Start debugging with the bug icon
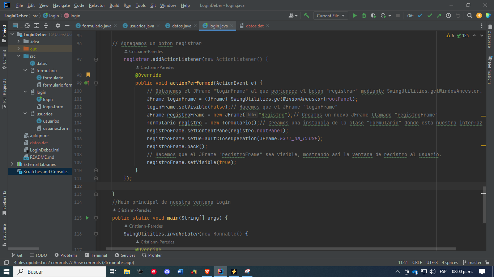The image size is (494, 277). [364, 16]
